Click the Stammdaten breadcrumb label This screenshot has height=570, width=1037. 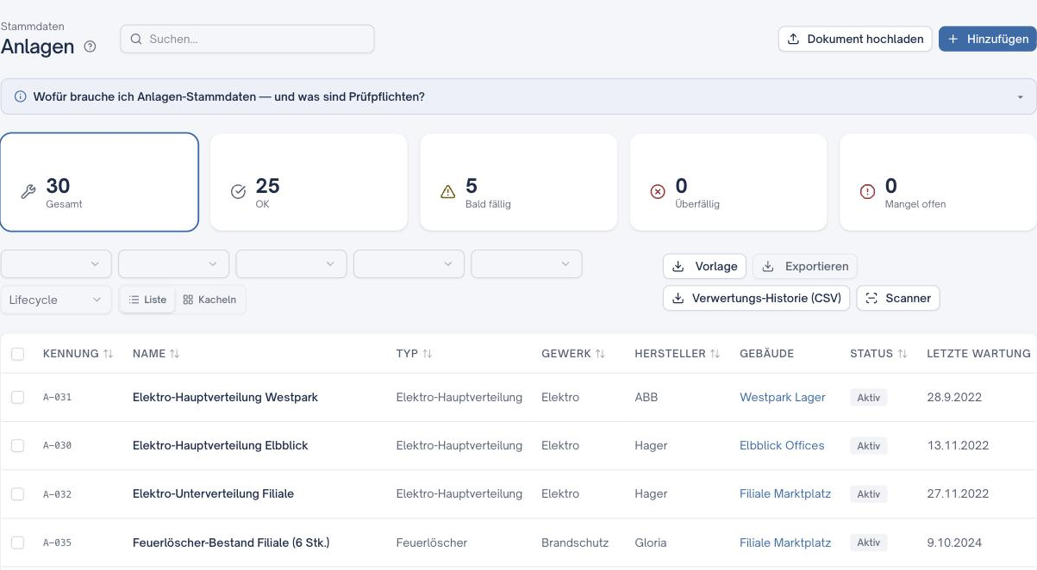tap(33, 27)
